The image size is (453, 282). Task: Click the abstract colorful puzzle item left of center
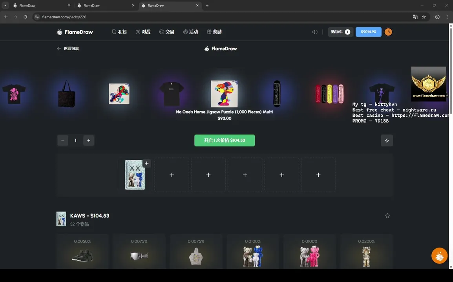click(x=119, y=94)
